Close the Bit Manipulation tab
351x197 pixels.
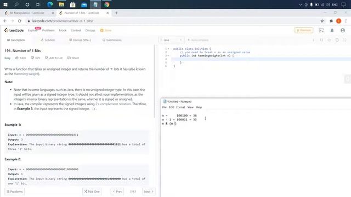pos(53,13)
